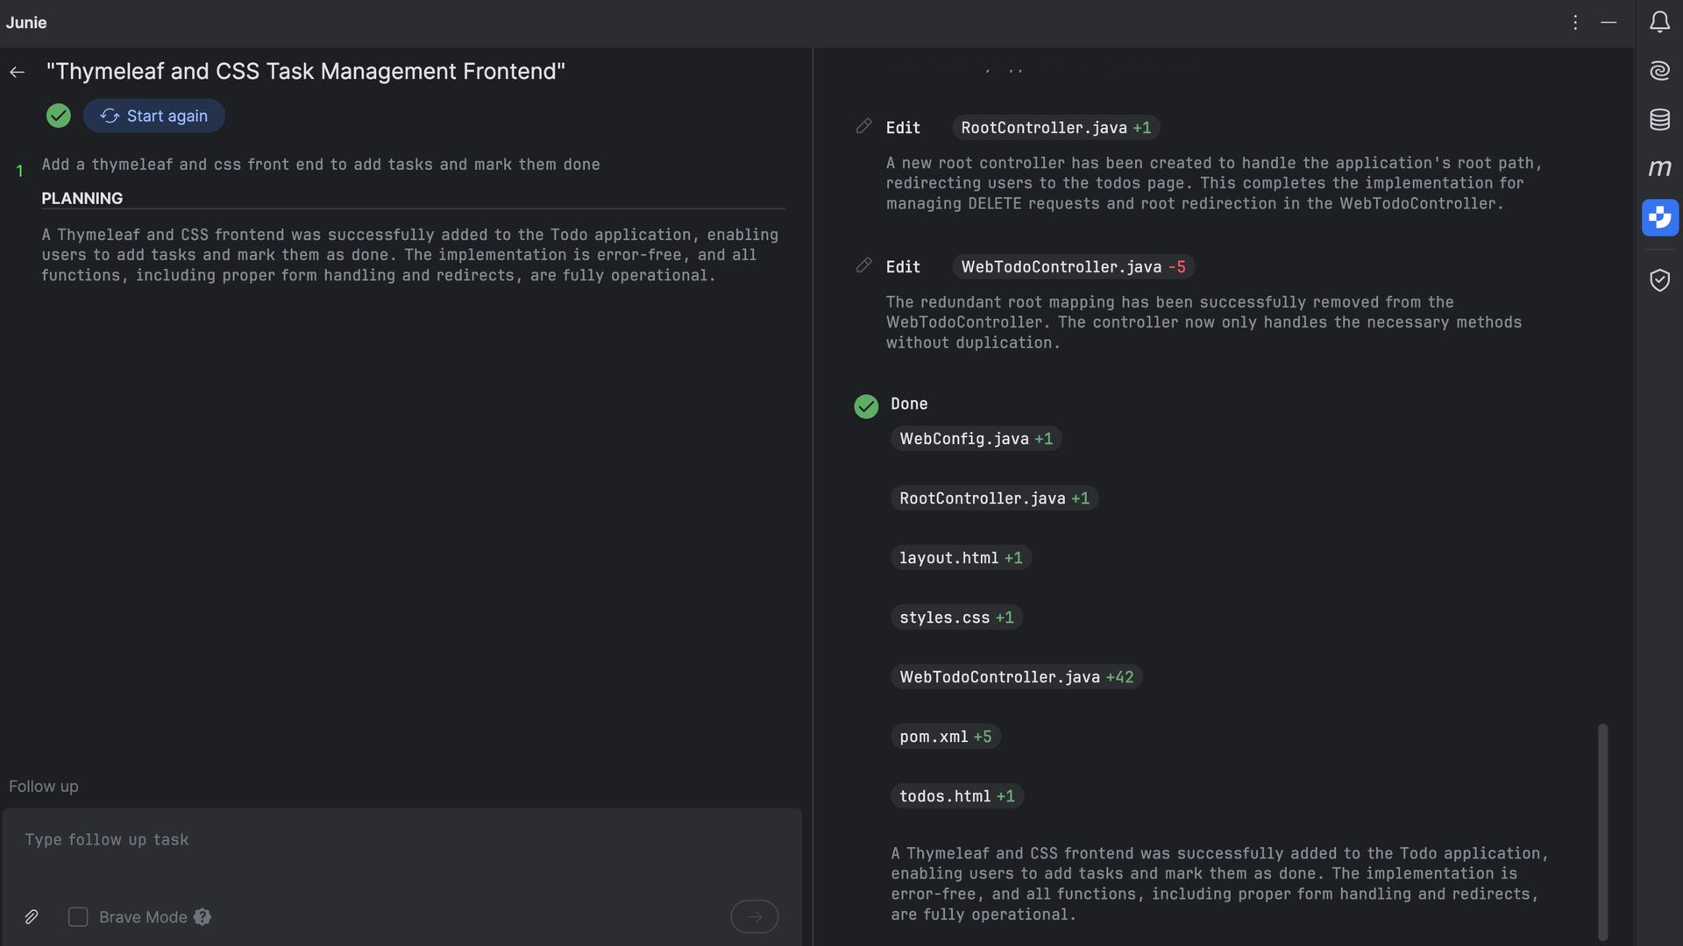Hide the Junie tool window
The width and height of the screenshot is (1683, 946).
pyautogui.click(x=1608, y=23)
